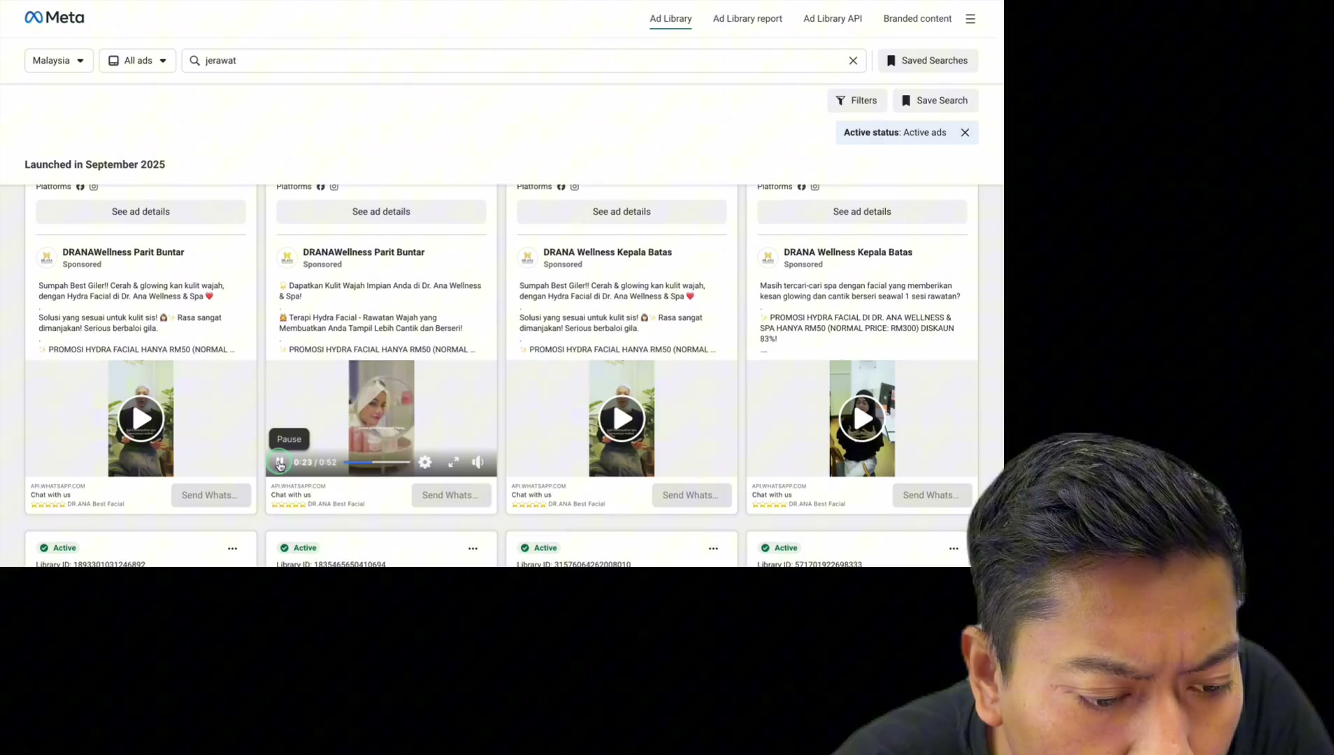Click the Meta logo
The height and width of the screenshot is (755, 1334).
(55, 17)
